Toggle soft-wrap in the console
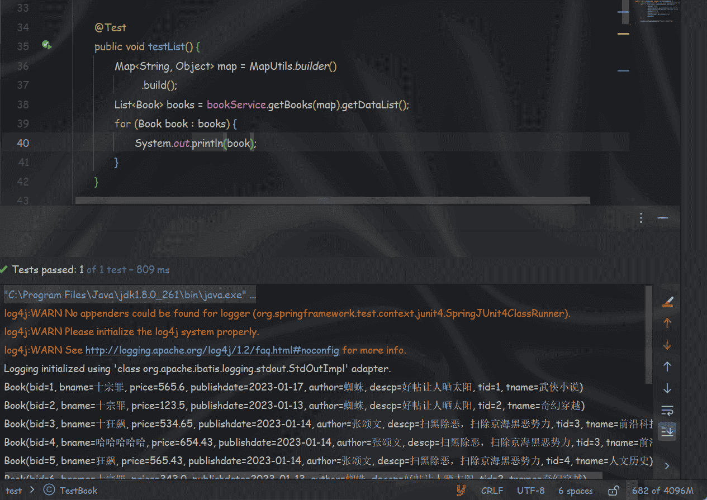Viewport: 707px width, 500px height. (667, 411)
